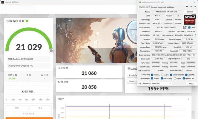Click the green 您的分数 value 21 029
The width and height of the screenshot is (198, 119).
tap(12, 79)
